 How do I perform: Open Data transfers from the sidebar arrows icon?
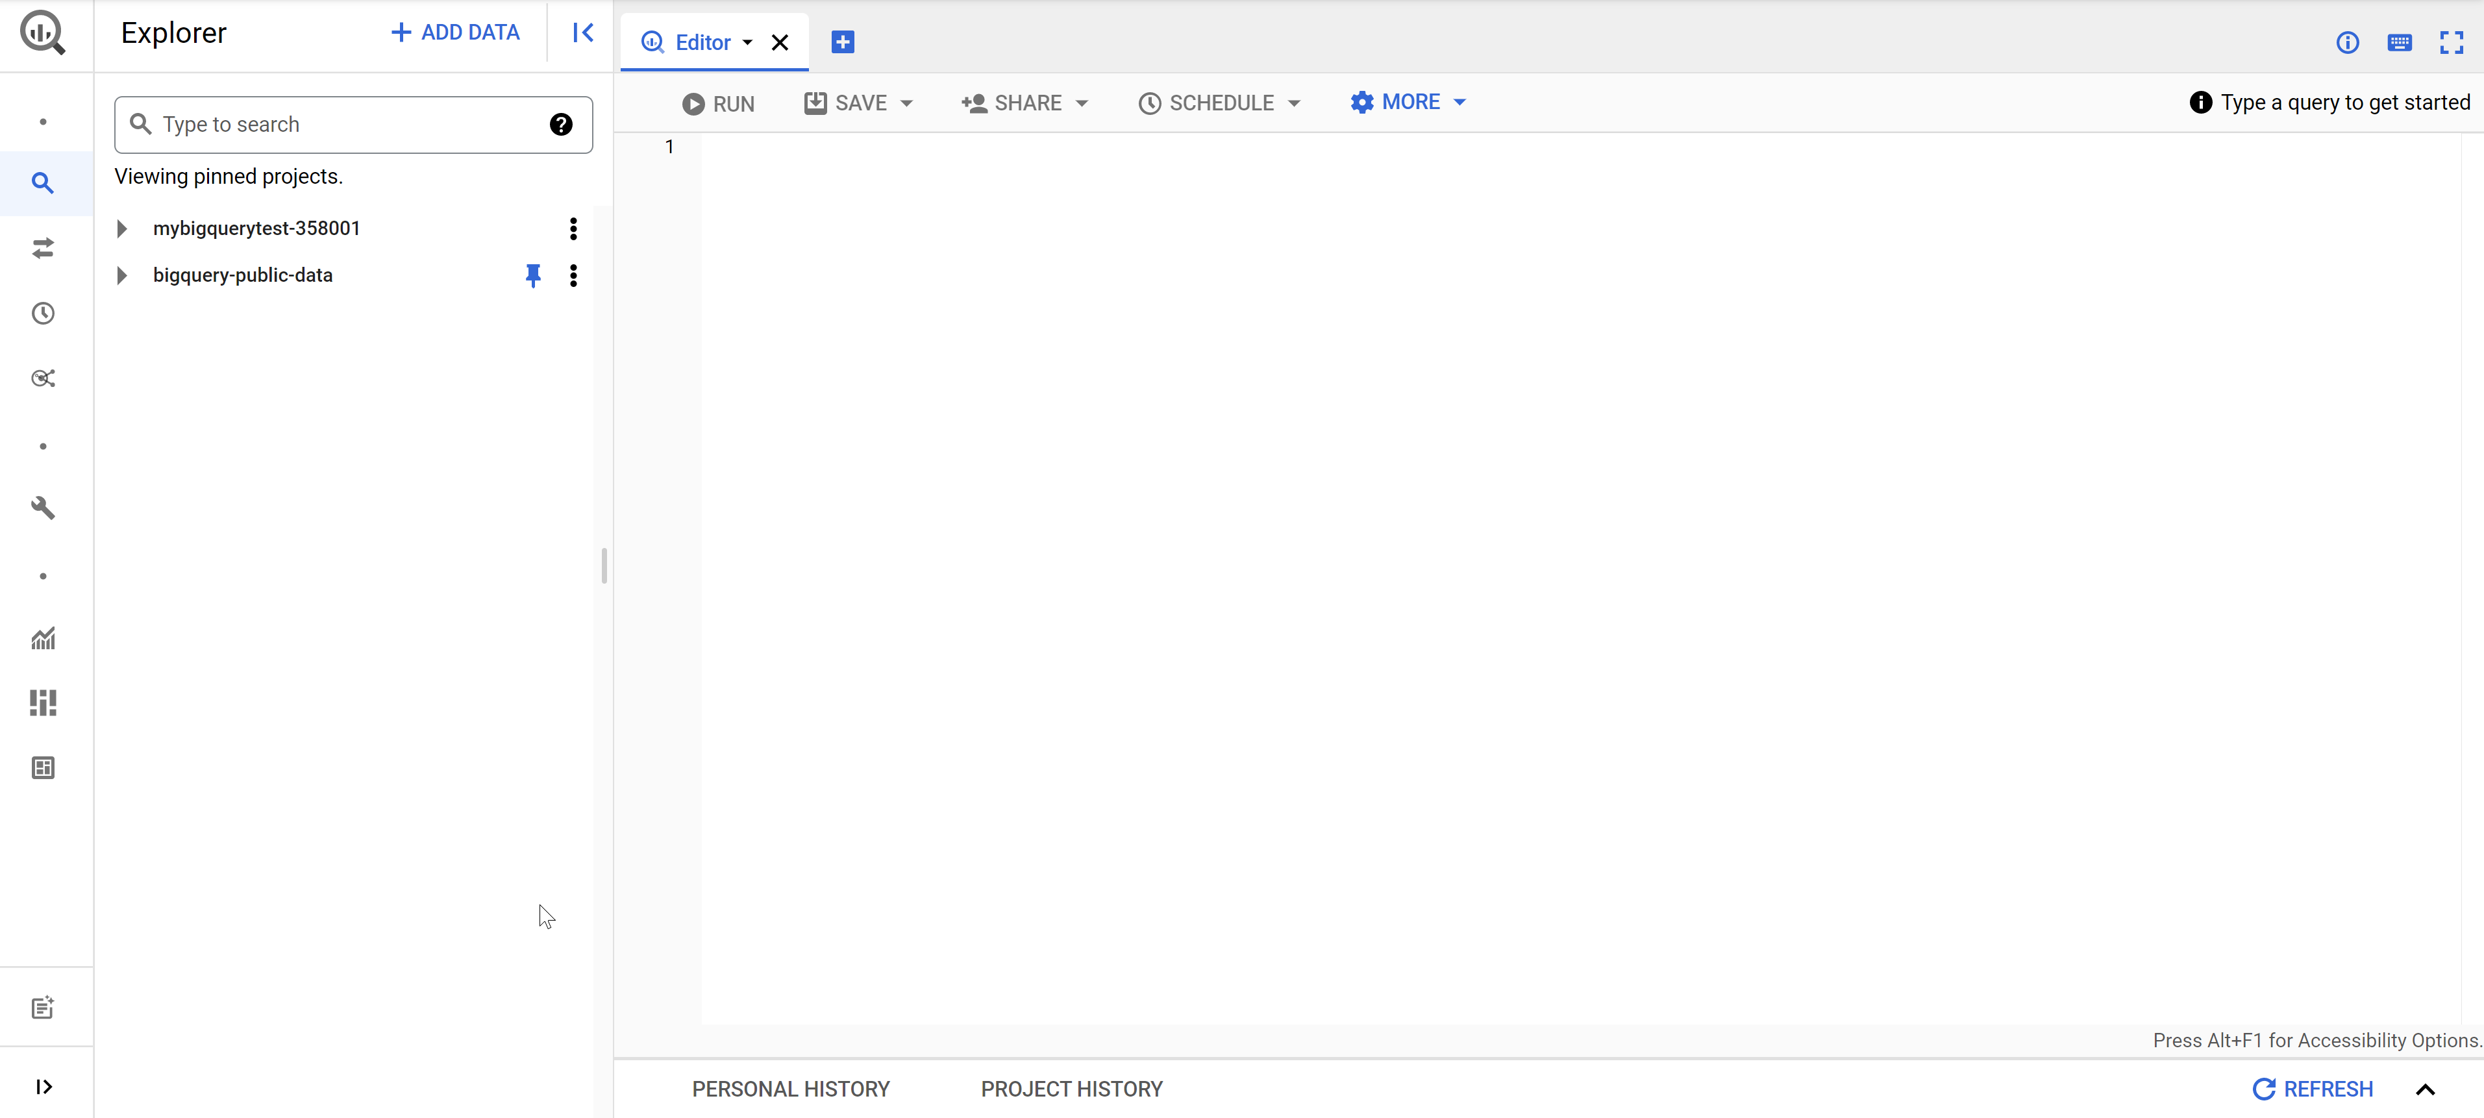pyautogui.click(x=42, y=248)
